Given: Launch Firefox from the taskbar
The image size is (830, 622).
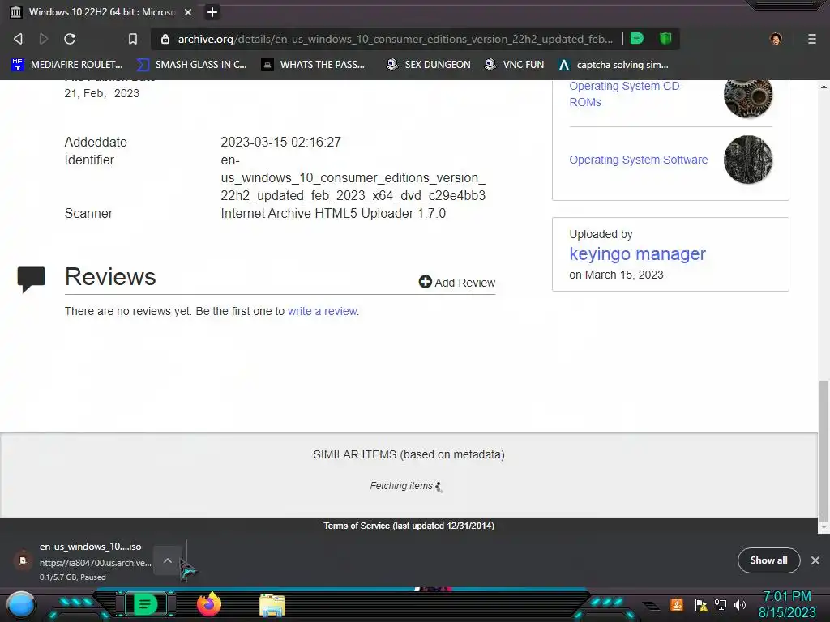Looking at the screenshot, I should (x=209, y=604).
